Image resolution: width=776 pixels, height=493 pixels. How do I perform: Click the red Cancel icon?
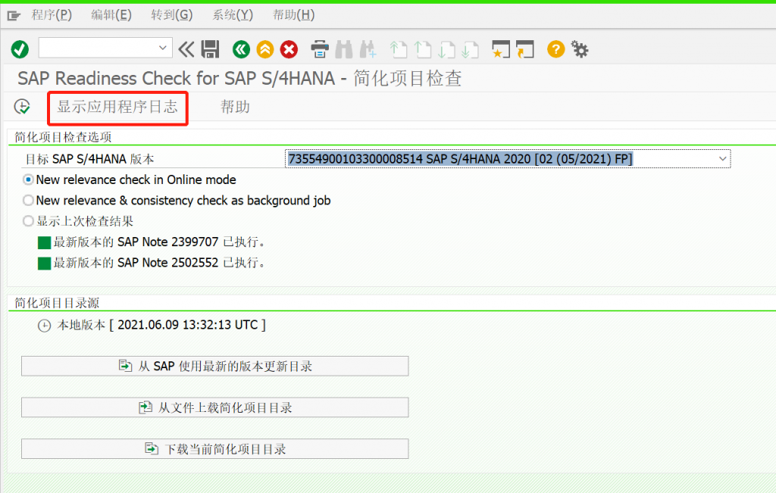pyautogui.click(x=289, y=49)
